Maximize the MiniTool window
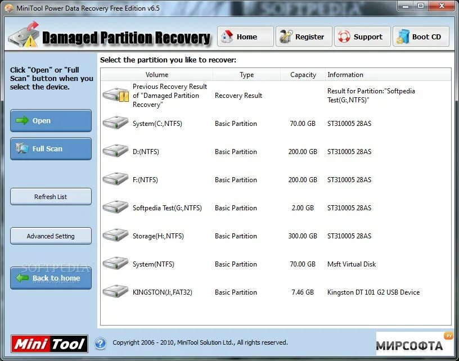The height and width of the screenshot is (361, 459). coord(421,6)
